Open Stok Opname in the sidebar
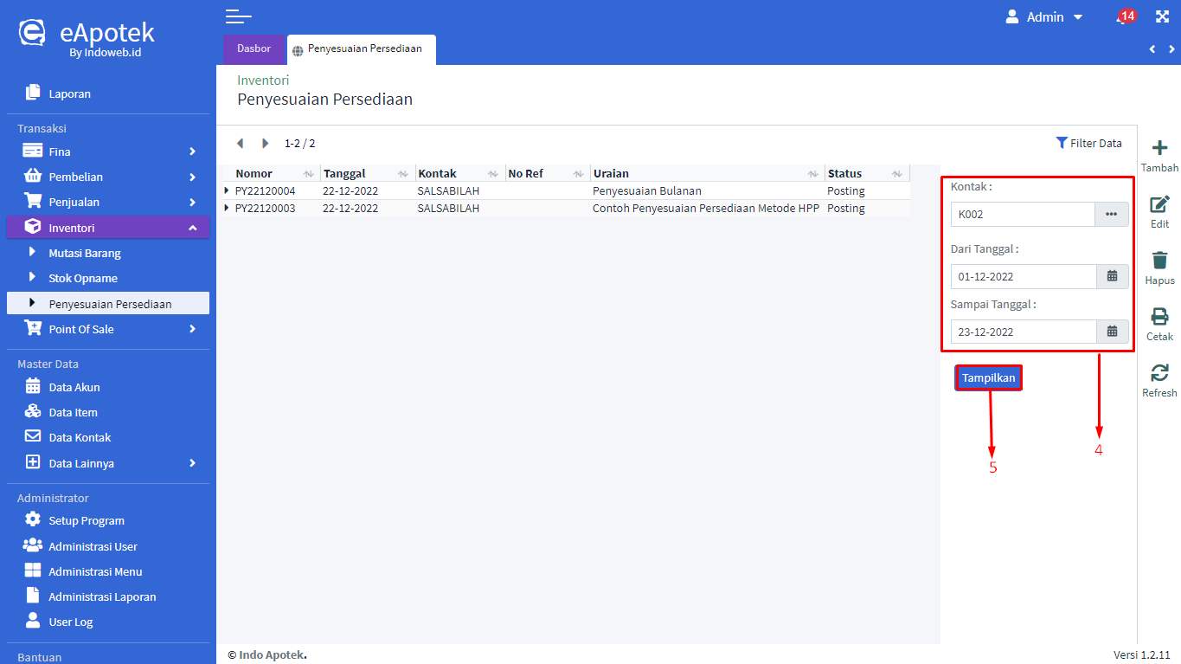 pos(83,279)
